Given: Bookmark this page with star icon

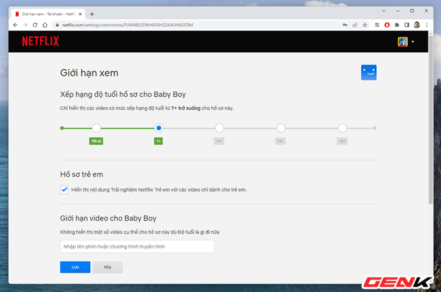Looking at the screenshot, I should [x=365, y=25].
